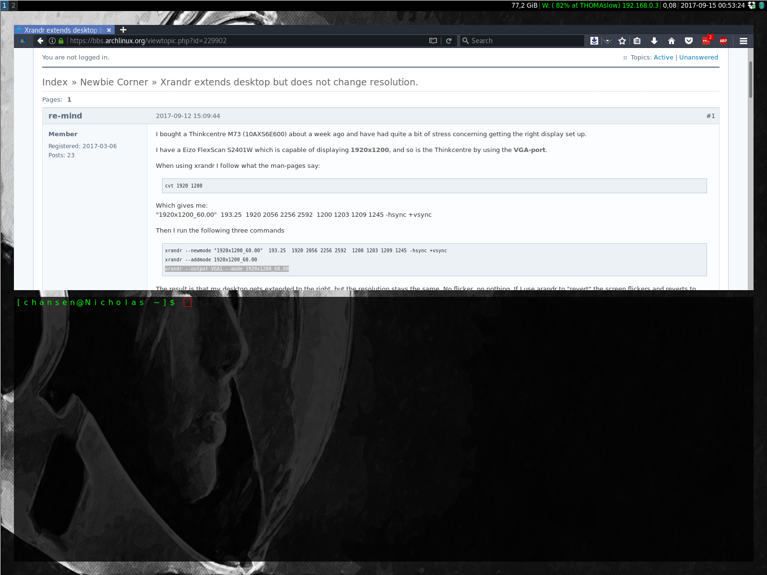Click the terminal prompt cursor

click(x=188, y=302)
